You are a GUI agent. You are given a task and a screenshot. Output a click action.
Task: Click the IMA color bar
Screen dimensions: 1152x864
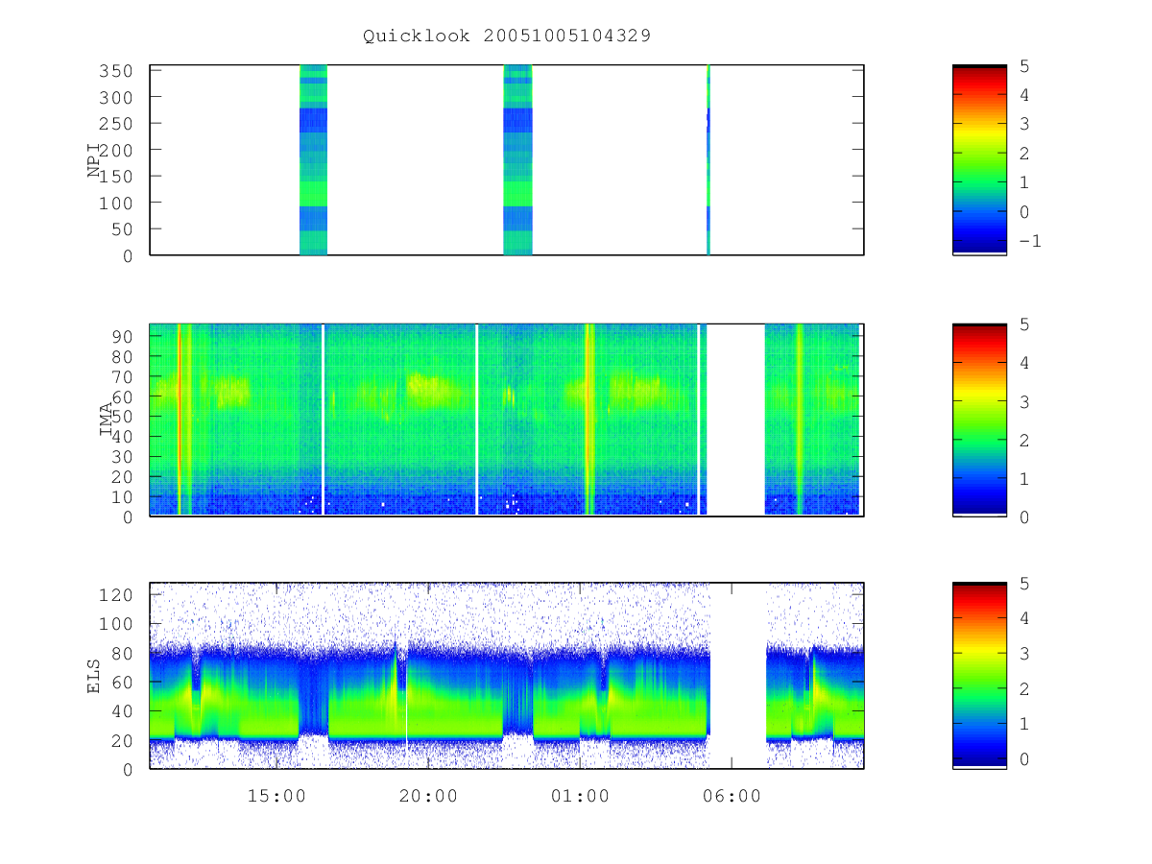coord(979,420)
